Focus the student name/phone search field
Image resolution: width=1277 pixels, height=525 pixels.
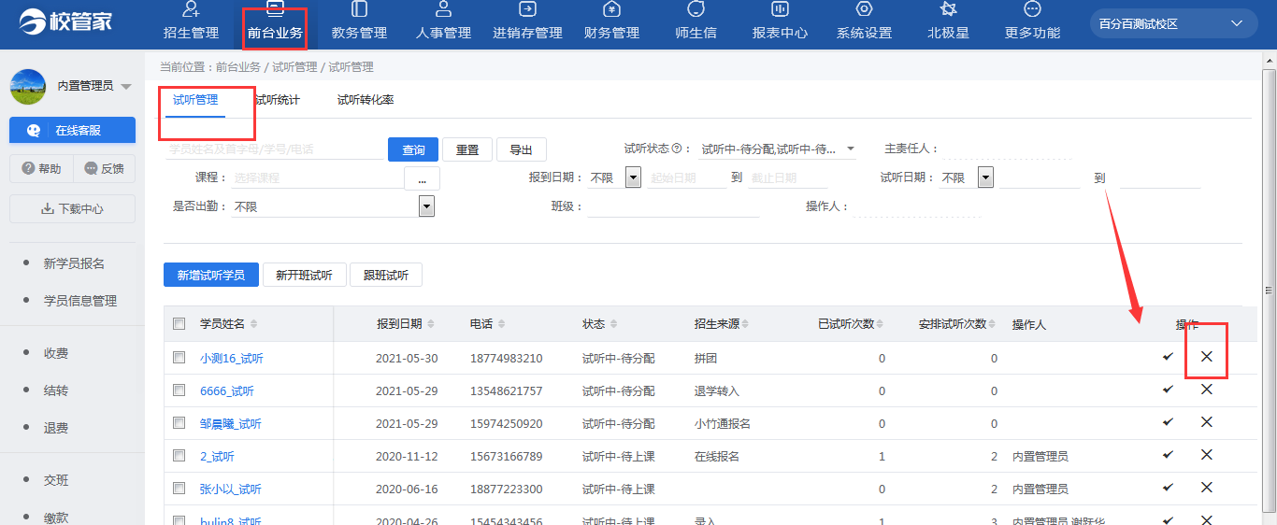click(x=274, y=149)
